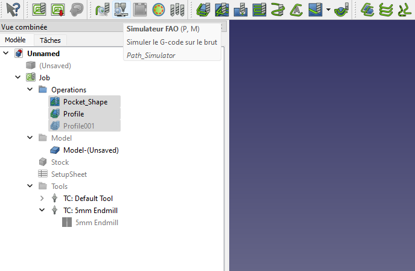Click the 3D Pocket operation icon
Screen dimensions: 415x271
315,9
